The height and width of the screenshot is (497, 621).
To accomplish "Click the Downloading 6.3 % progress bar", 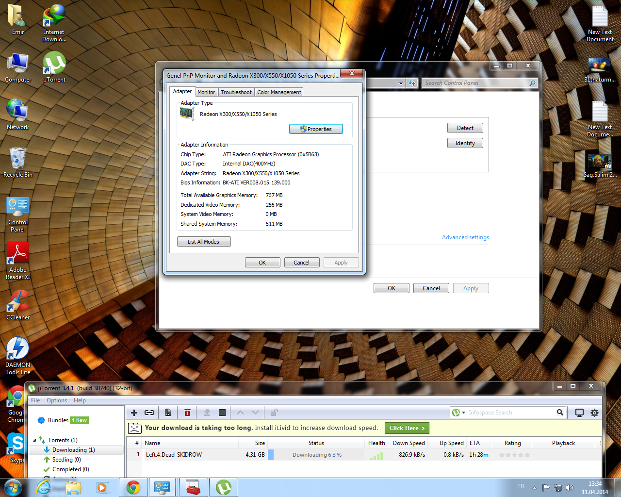I will (x=316, y=455).
